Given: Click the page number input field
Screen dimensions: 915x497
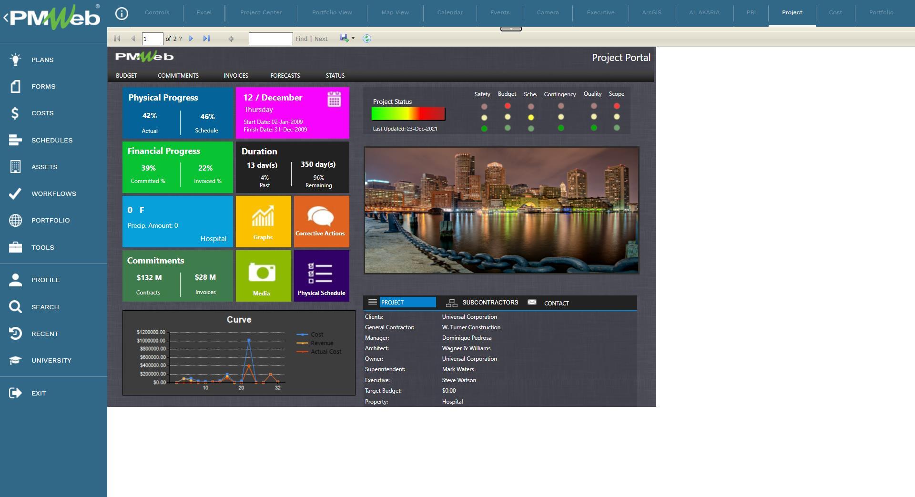Looking at the screenshot, I should (152, 39).
